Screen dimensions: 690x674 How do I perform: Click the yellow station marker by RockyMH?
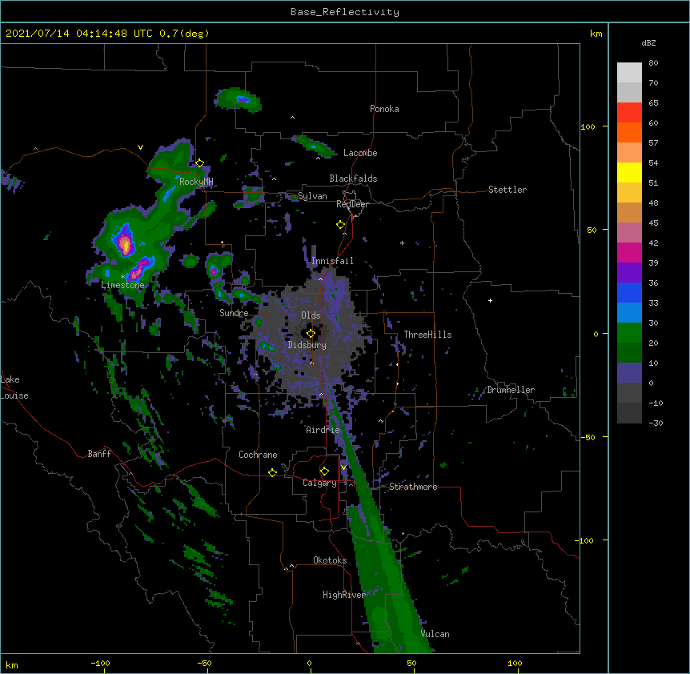tap(199, 163)
